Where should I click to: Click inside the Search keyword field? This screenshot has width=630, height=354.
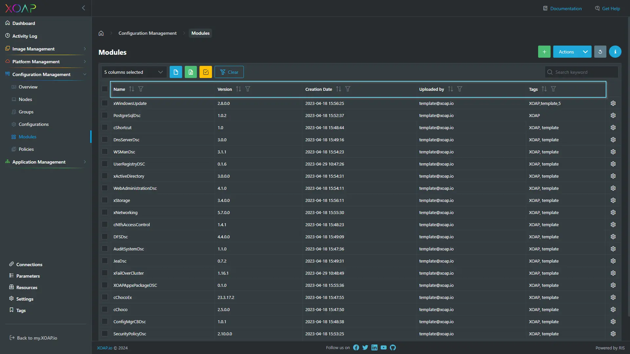[x=584, y=72]
